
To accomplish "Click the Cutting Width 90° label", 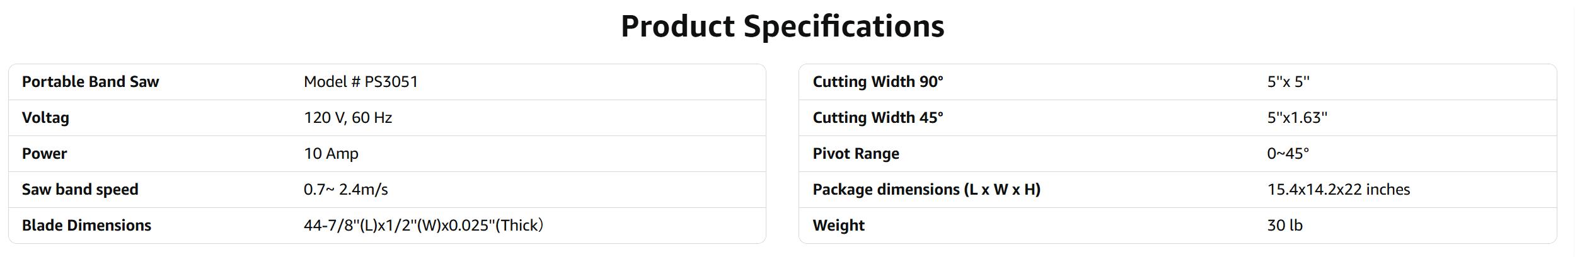I will point(877,82).
